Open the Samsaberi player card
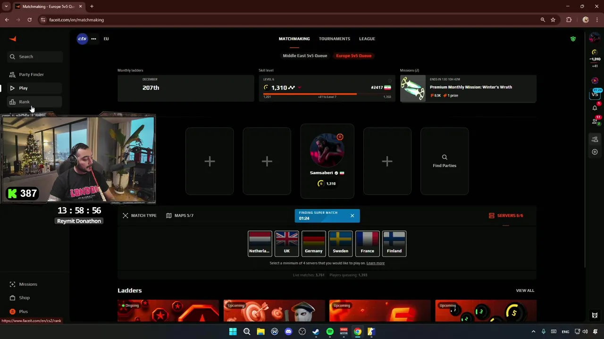Screen dimensions: 604x339 click(327, 161)
